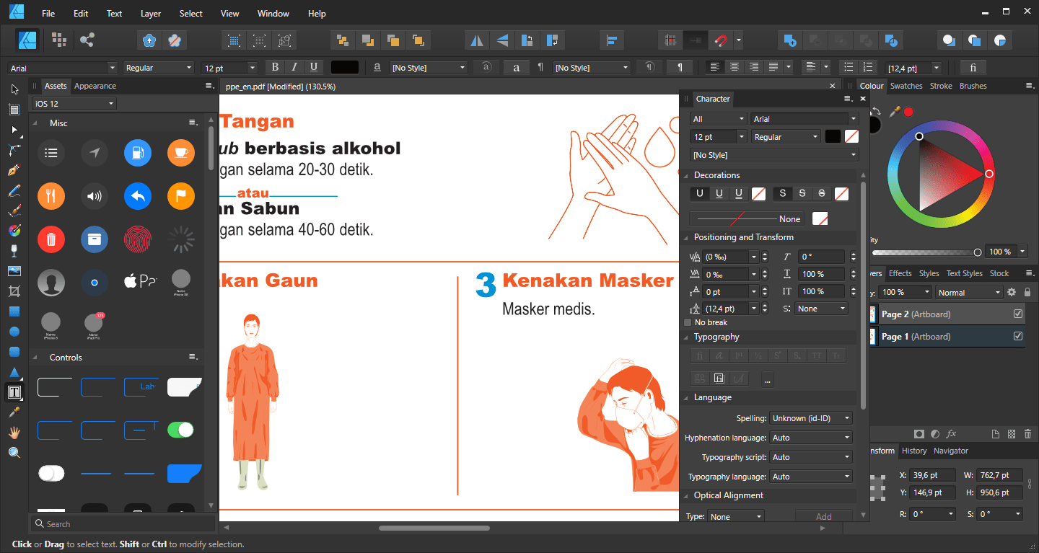Viewport: 1039px width, 553px height.
Task: Enable the No break checkbox
Action: pos(688,322)
